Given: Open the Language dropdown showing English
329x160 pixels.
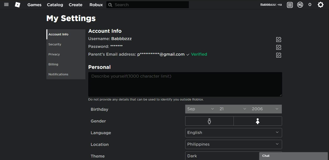Looking at the screenshot, I should click(233, 133).
